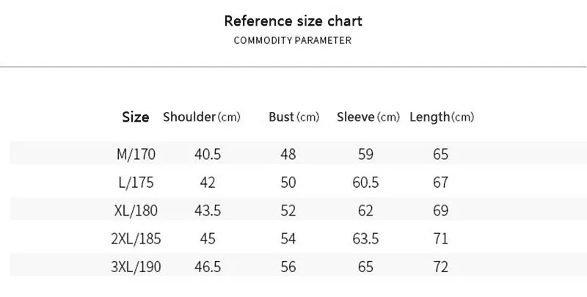587x297 pixels.
Task: Click the Size column header
Action: [136, 117]
